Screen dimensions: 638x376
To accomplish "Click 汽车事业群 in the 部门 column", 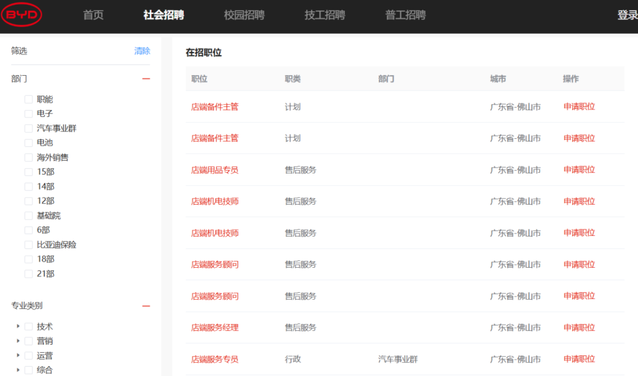I will coord(398,359).
